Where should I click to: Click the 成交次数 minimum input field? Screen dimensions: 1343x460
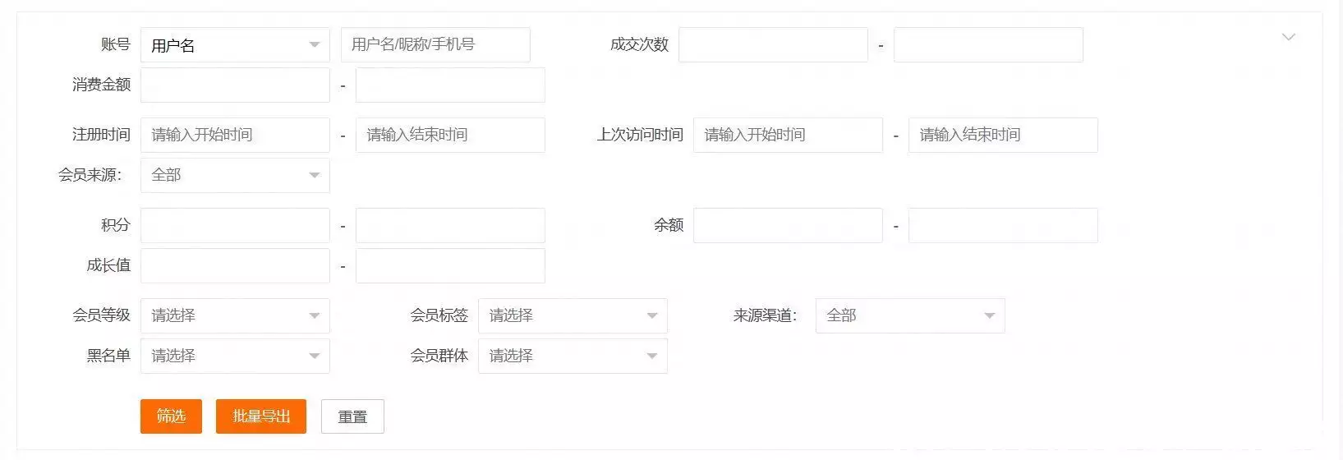[x=773, y=45]
